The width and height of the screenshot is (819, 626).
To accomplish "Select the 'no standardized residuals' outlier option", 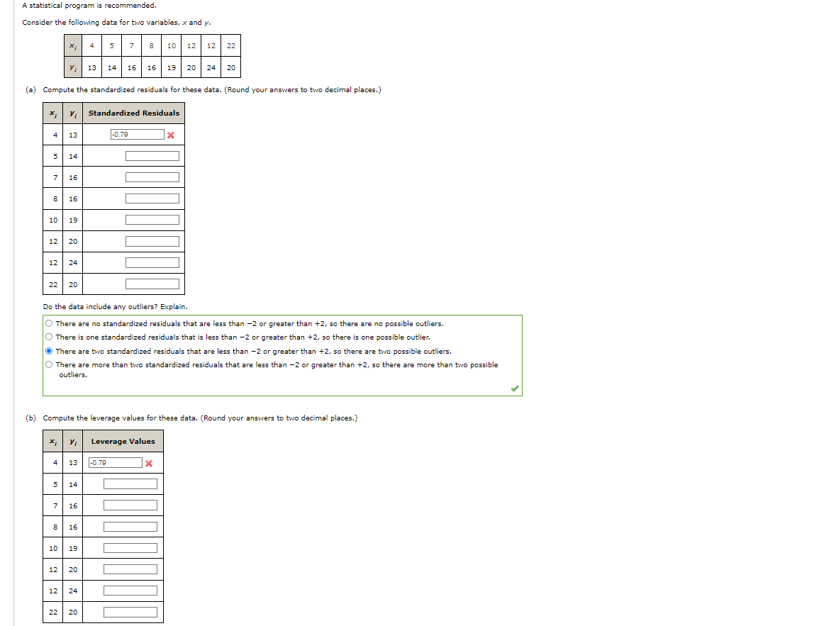I will click(x=48, y=323).
